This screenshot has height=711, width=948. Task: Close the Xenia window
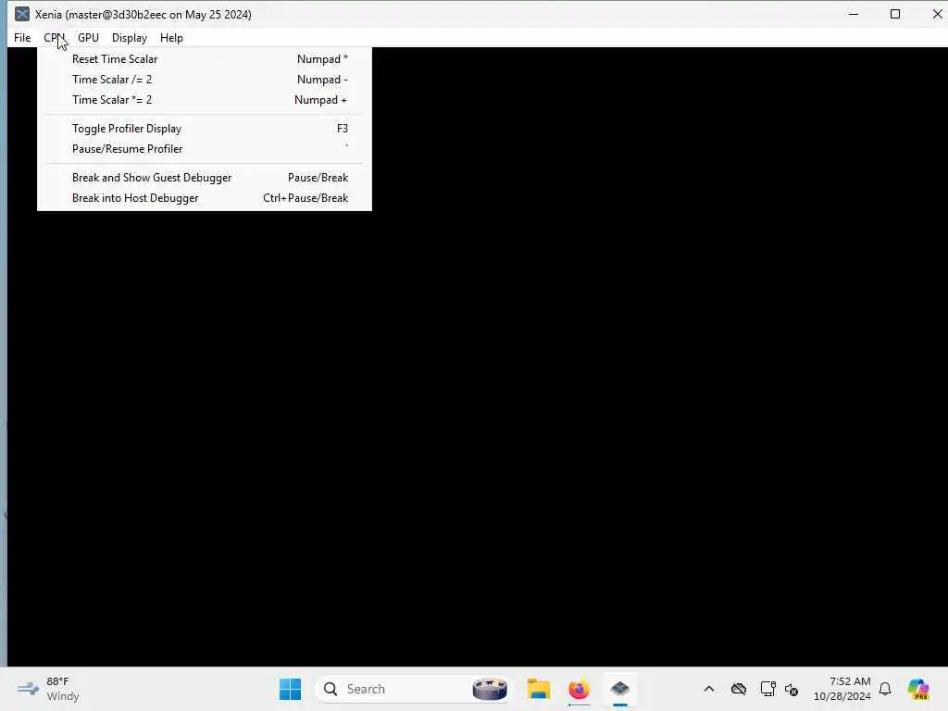937,14
